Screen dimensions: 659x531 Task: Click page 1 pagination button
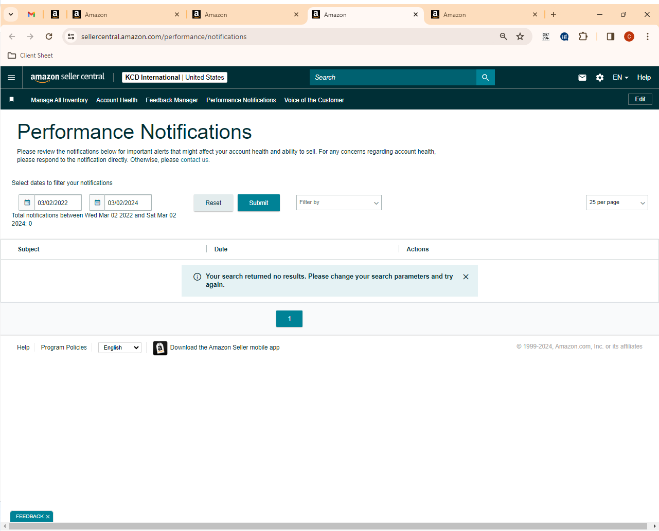289,319
